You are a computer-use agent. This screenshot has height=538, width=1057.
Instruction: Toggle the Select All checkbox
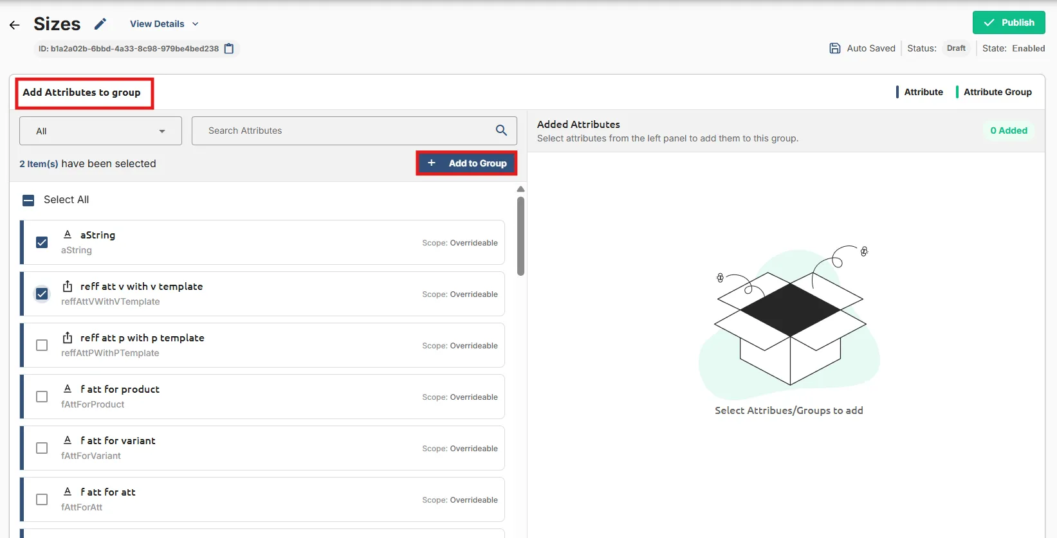click(28, 201)
